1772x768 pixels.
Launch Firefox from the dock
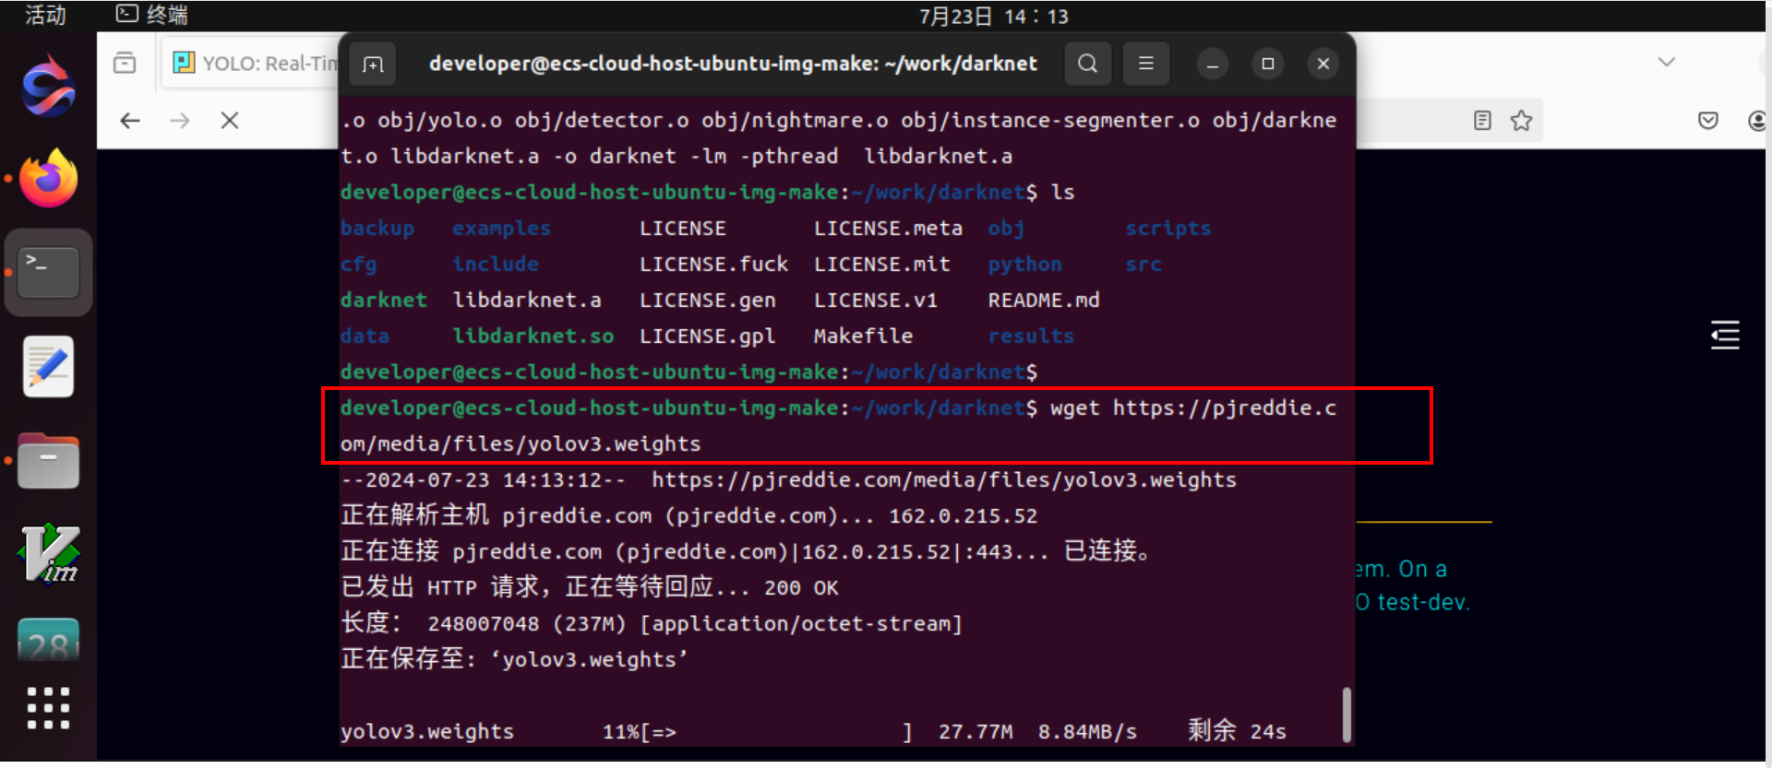(48, 179)
